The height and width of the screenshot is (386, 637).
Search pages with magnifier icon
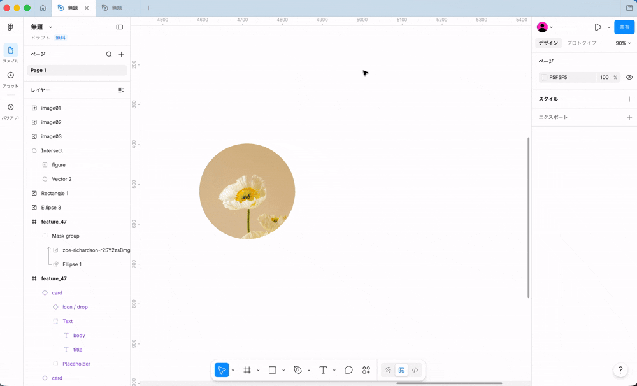coord(108,54)
